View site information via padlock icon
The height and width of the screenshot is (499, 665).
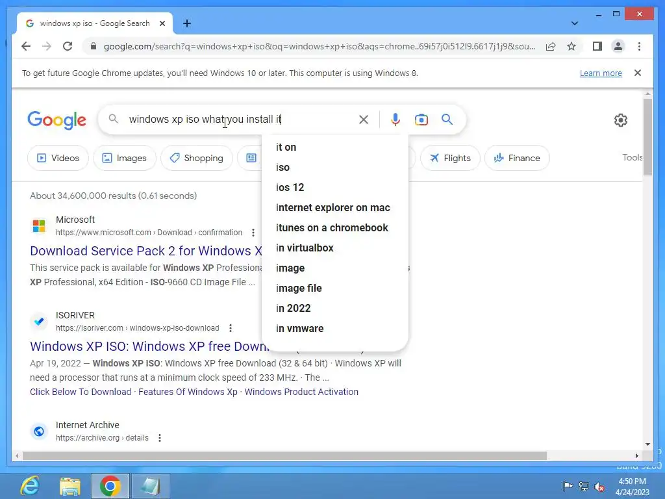[x=94, y=46]
